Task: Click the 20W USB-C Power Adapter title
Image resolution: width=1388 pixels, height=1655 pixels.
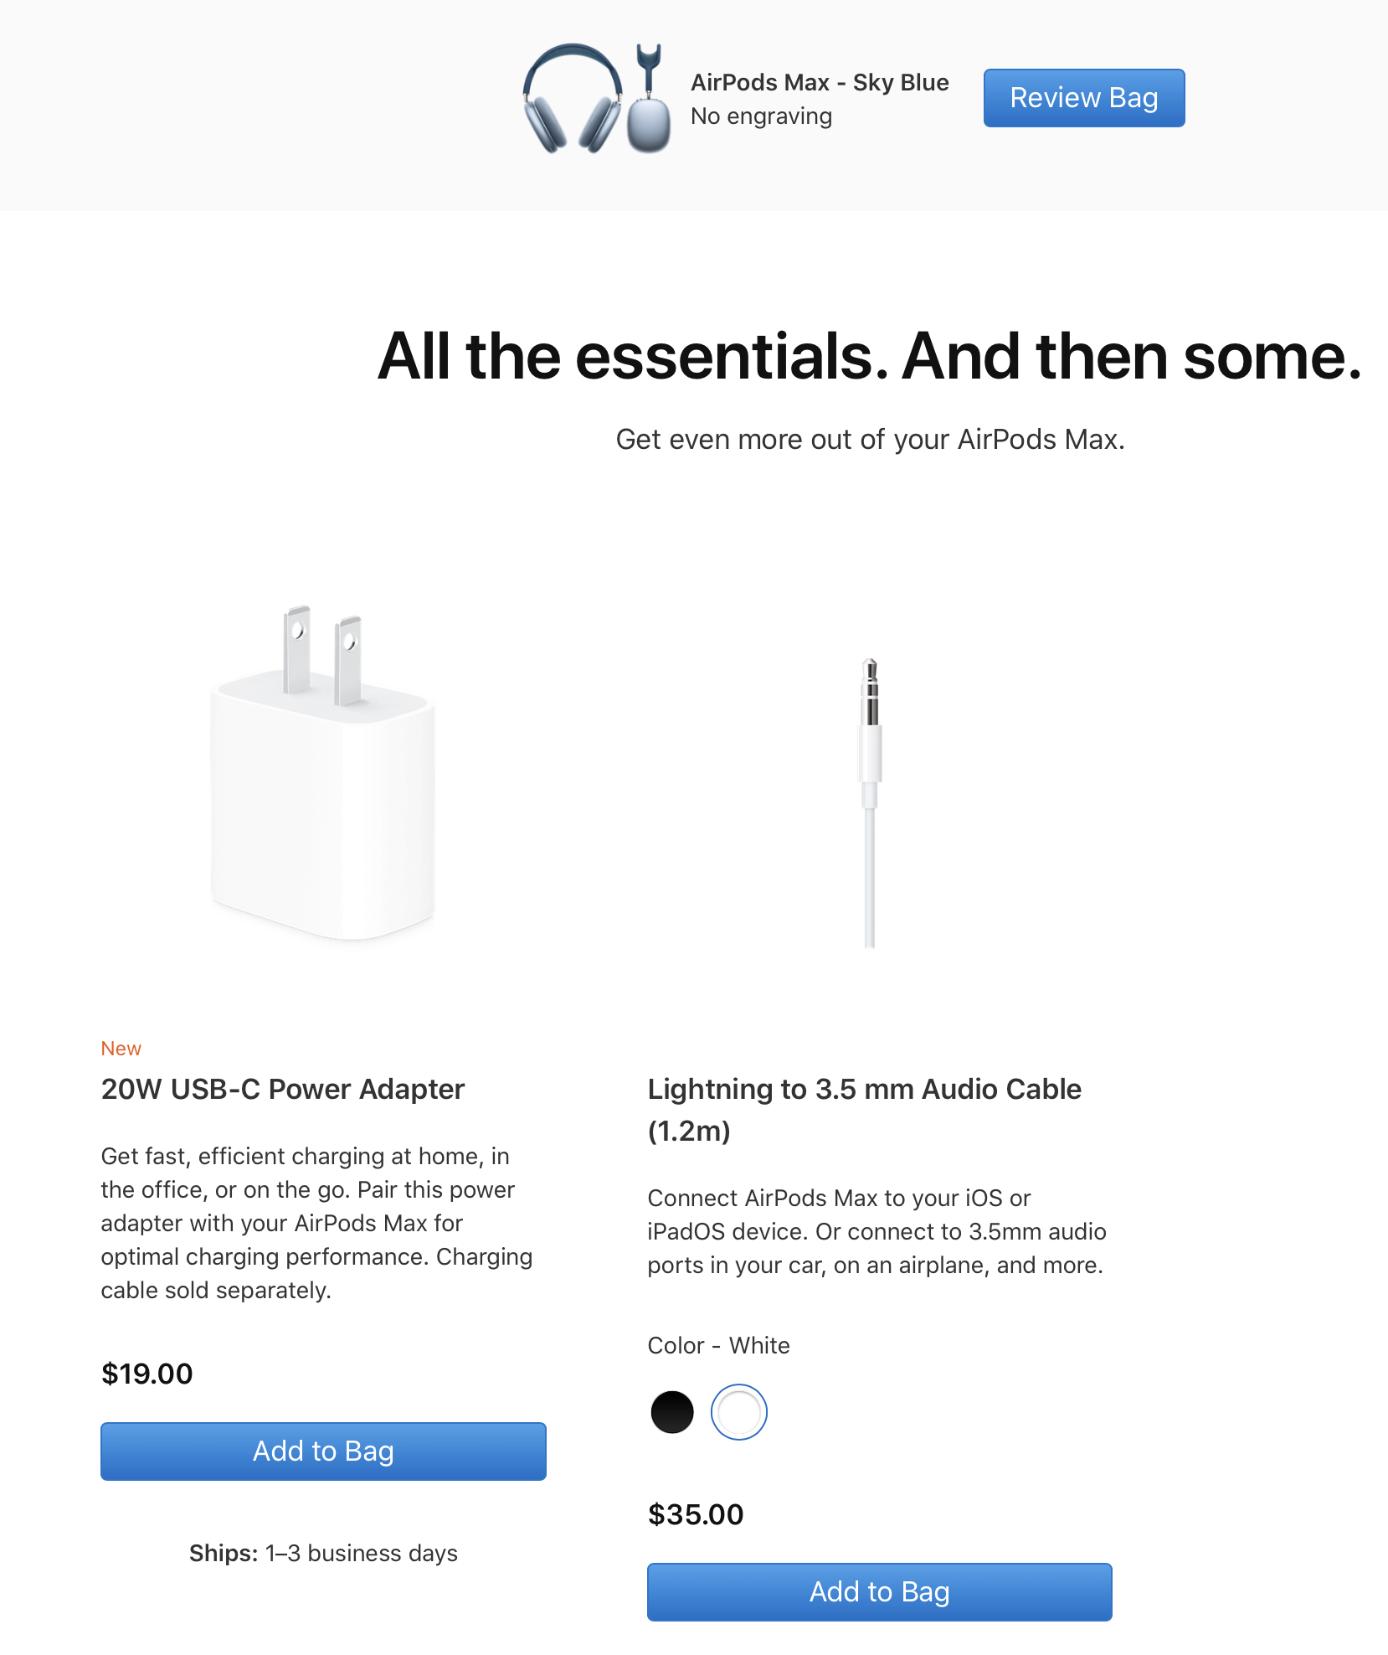Action: 282,1089
